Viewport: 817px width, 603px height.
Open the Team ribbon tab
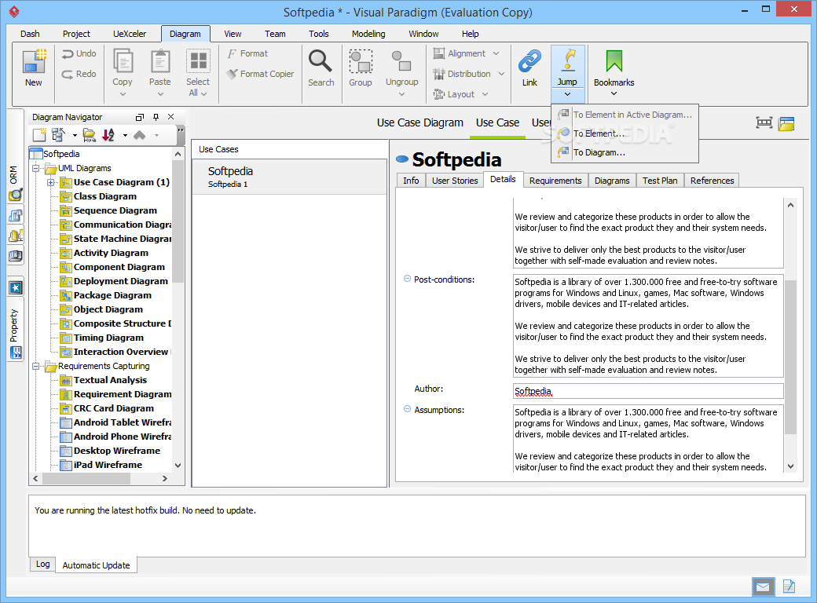[x=275, y=34]
